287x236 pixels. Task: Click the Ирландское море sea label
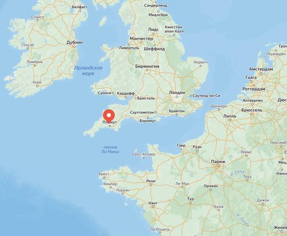pos(88,71)
